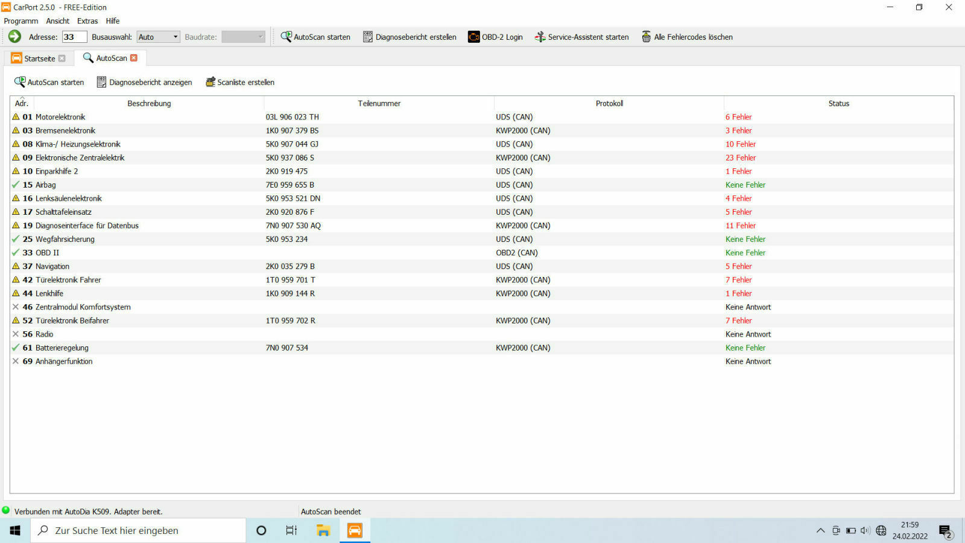The image size is (965, 543).
Task: Click AutoScan starten inside the AutoScan tab
Action: (49, 82)
